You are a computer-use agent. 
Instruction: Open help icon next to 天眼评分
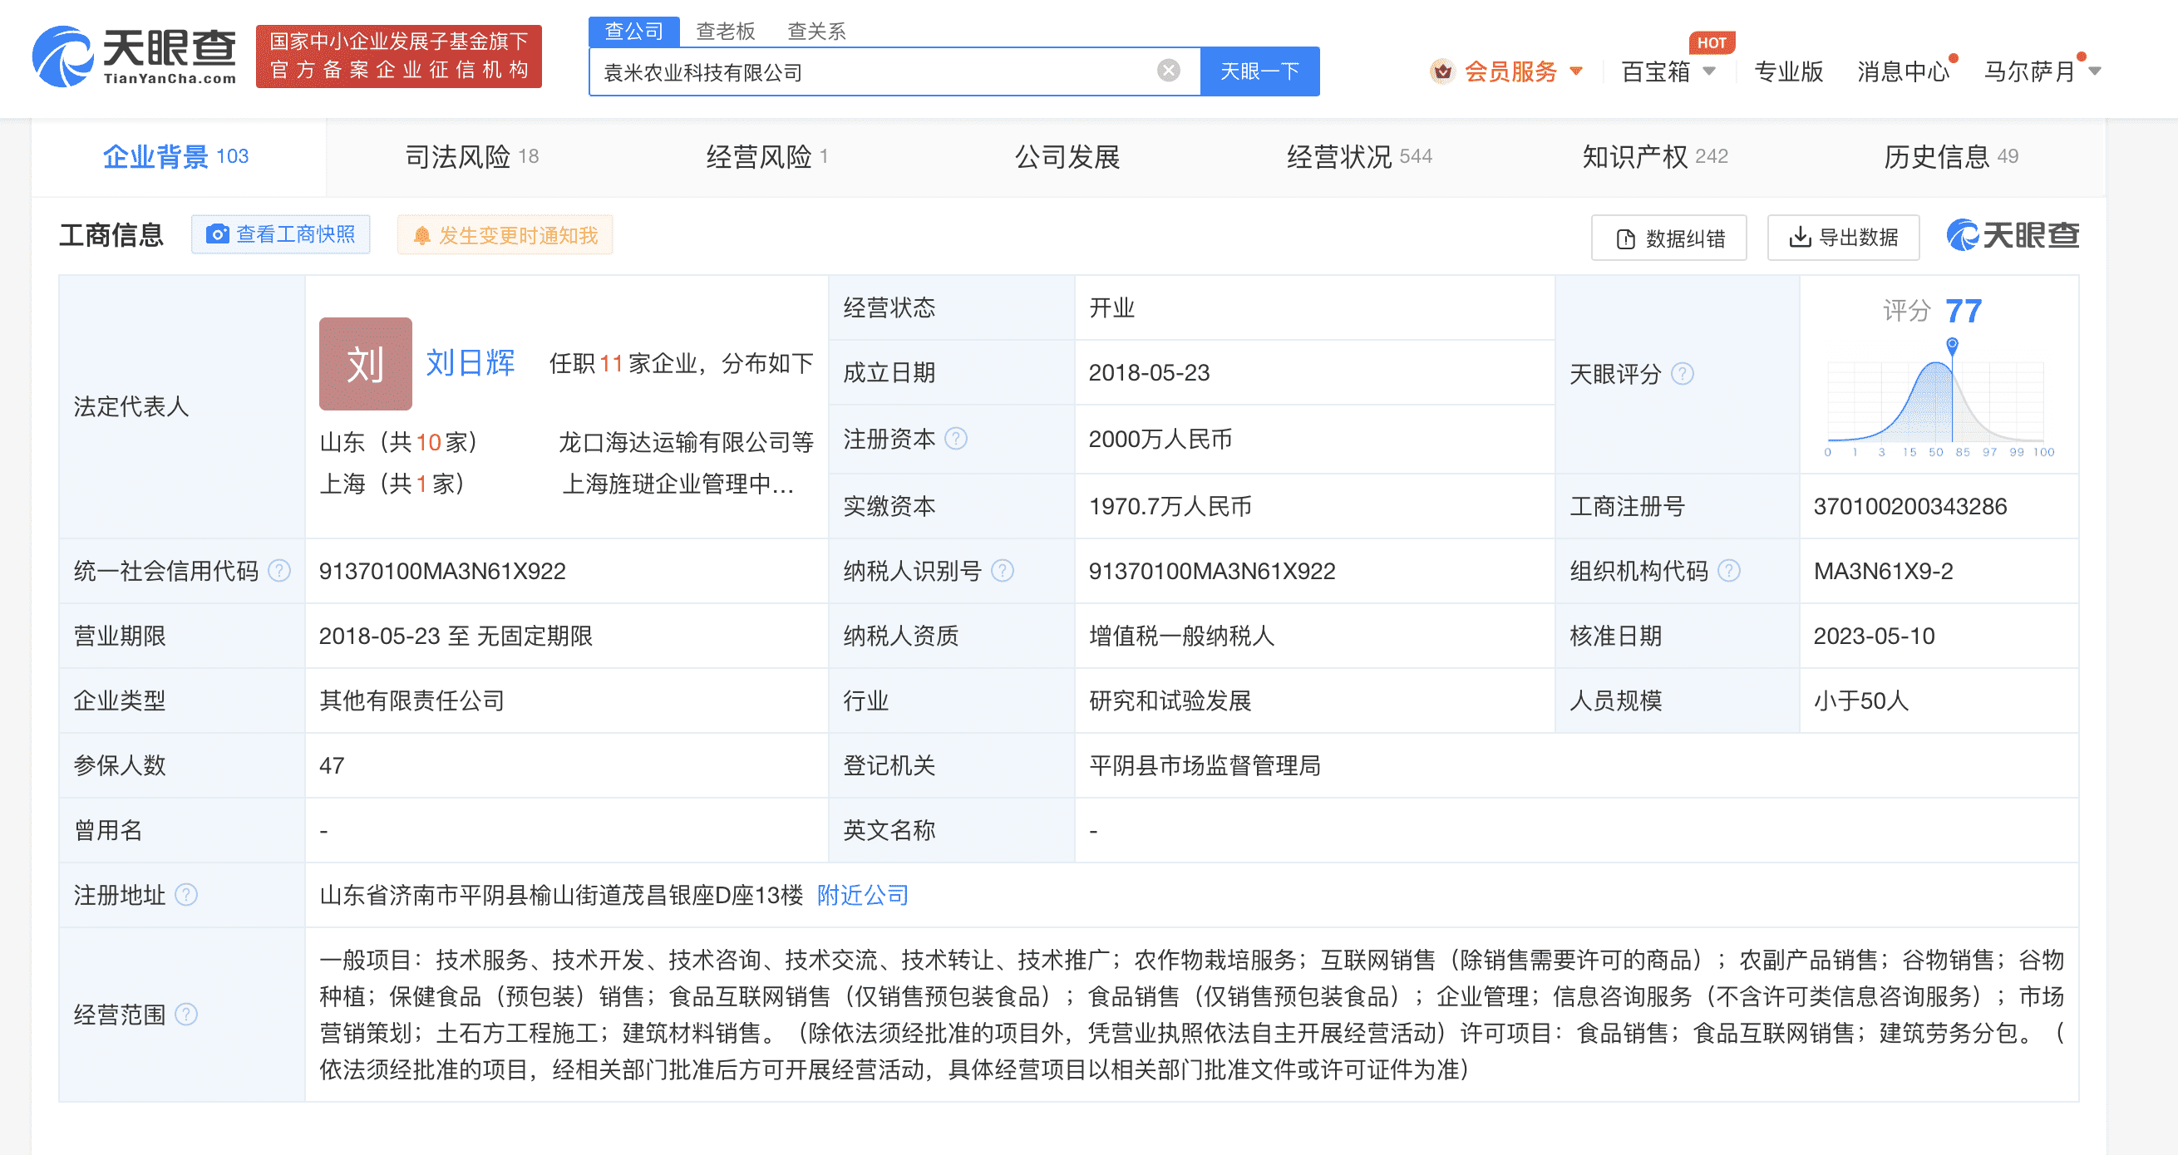(x=1683, y=373)
